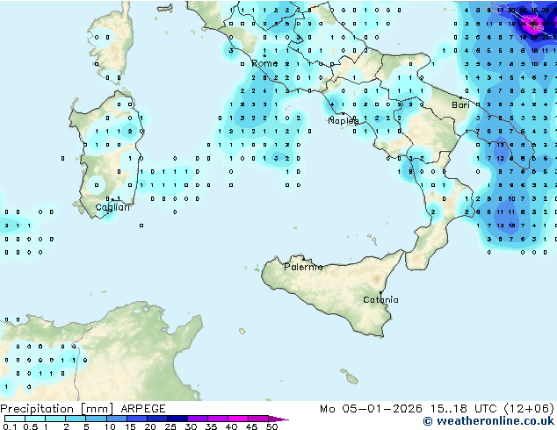
Task: Select the 35–40 mm legend color swatch
Action: (x=217, y=419)
